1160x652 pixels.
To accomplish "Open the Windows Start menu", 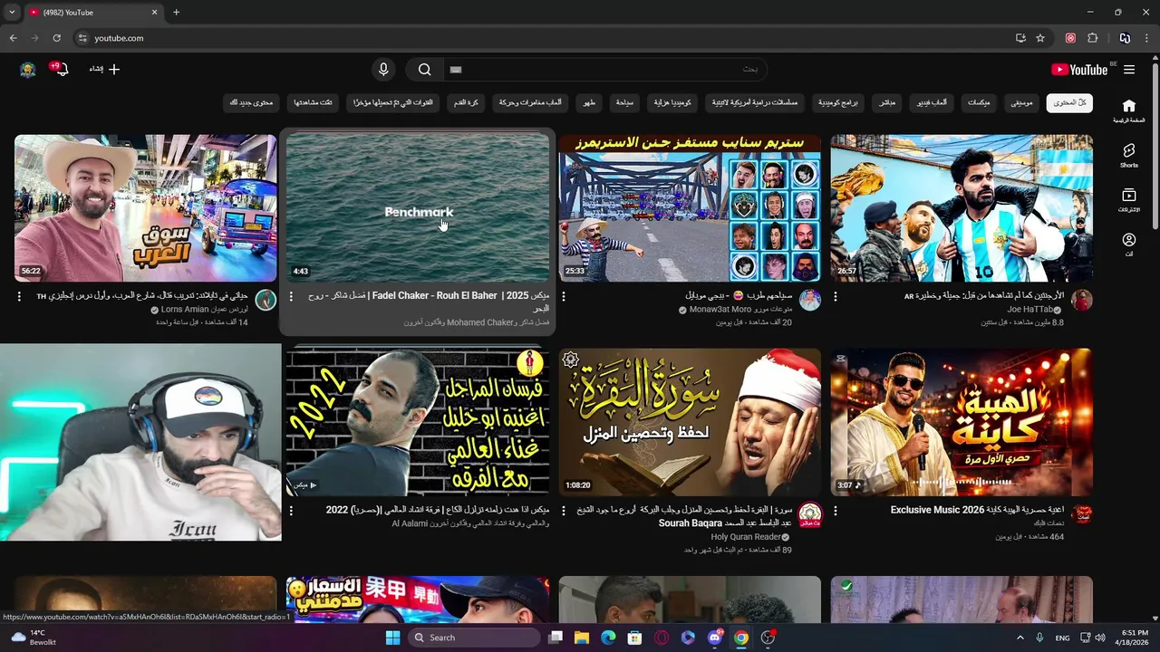I will click(x=392, y=638).
